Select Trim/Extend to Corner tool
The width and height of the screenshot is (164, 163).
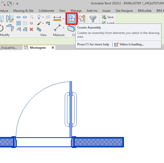tap(10, 28)
